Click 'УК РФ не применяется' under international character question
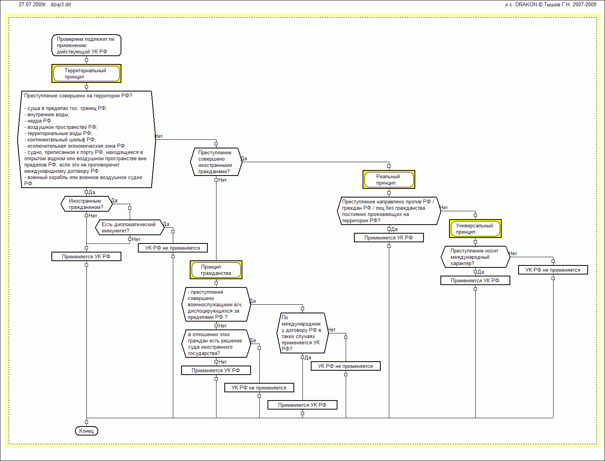The image size is (605, 461). (553, 270)
